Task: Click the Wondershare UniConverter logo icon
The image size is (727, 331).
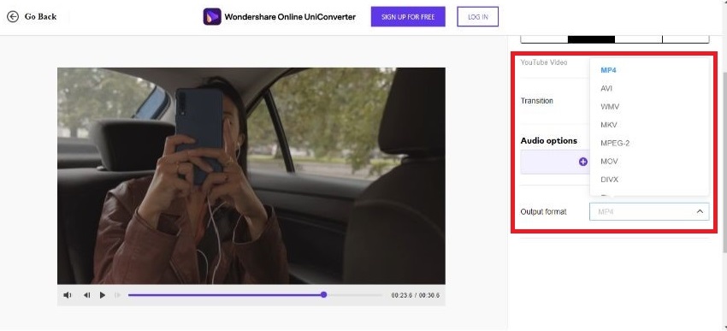Action: pos(212,17)
